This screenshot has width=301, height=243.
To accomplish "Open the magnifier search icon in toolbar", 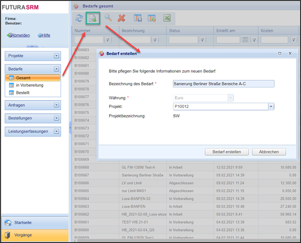I will pyautogui.click(x=108, y=18).
